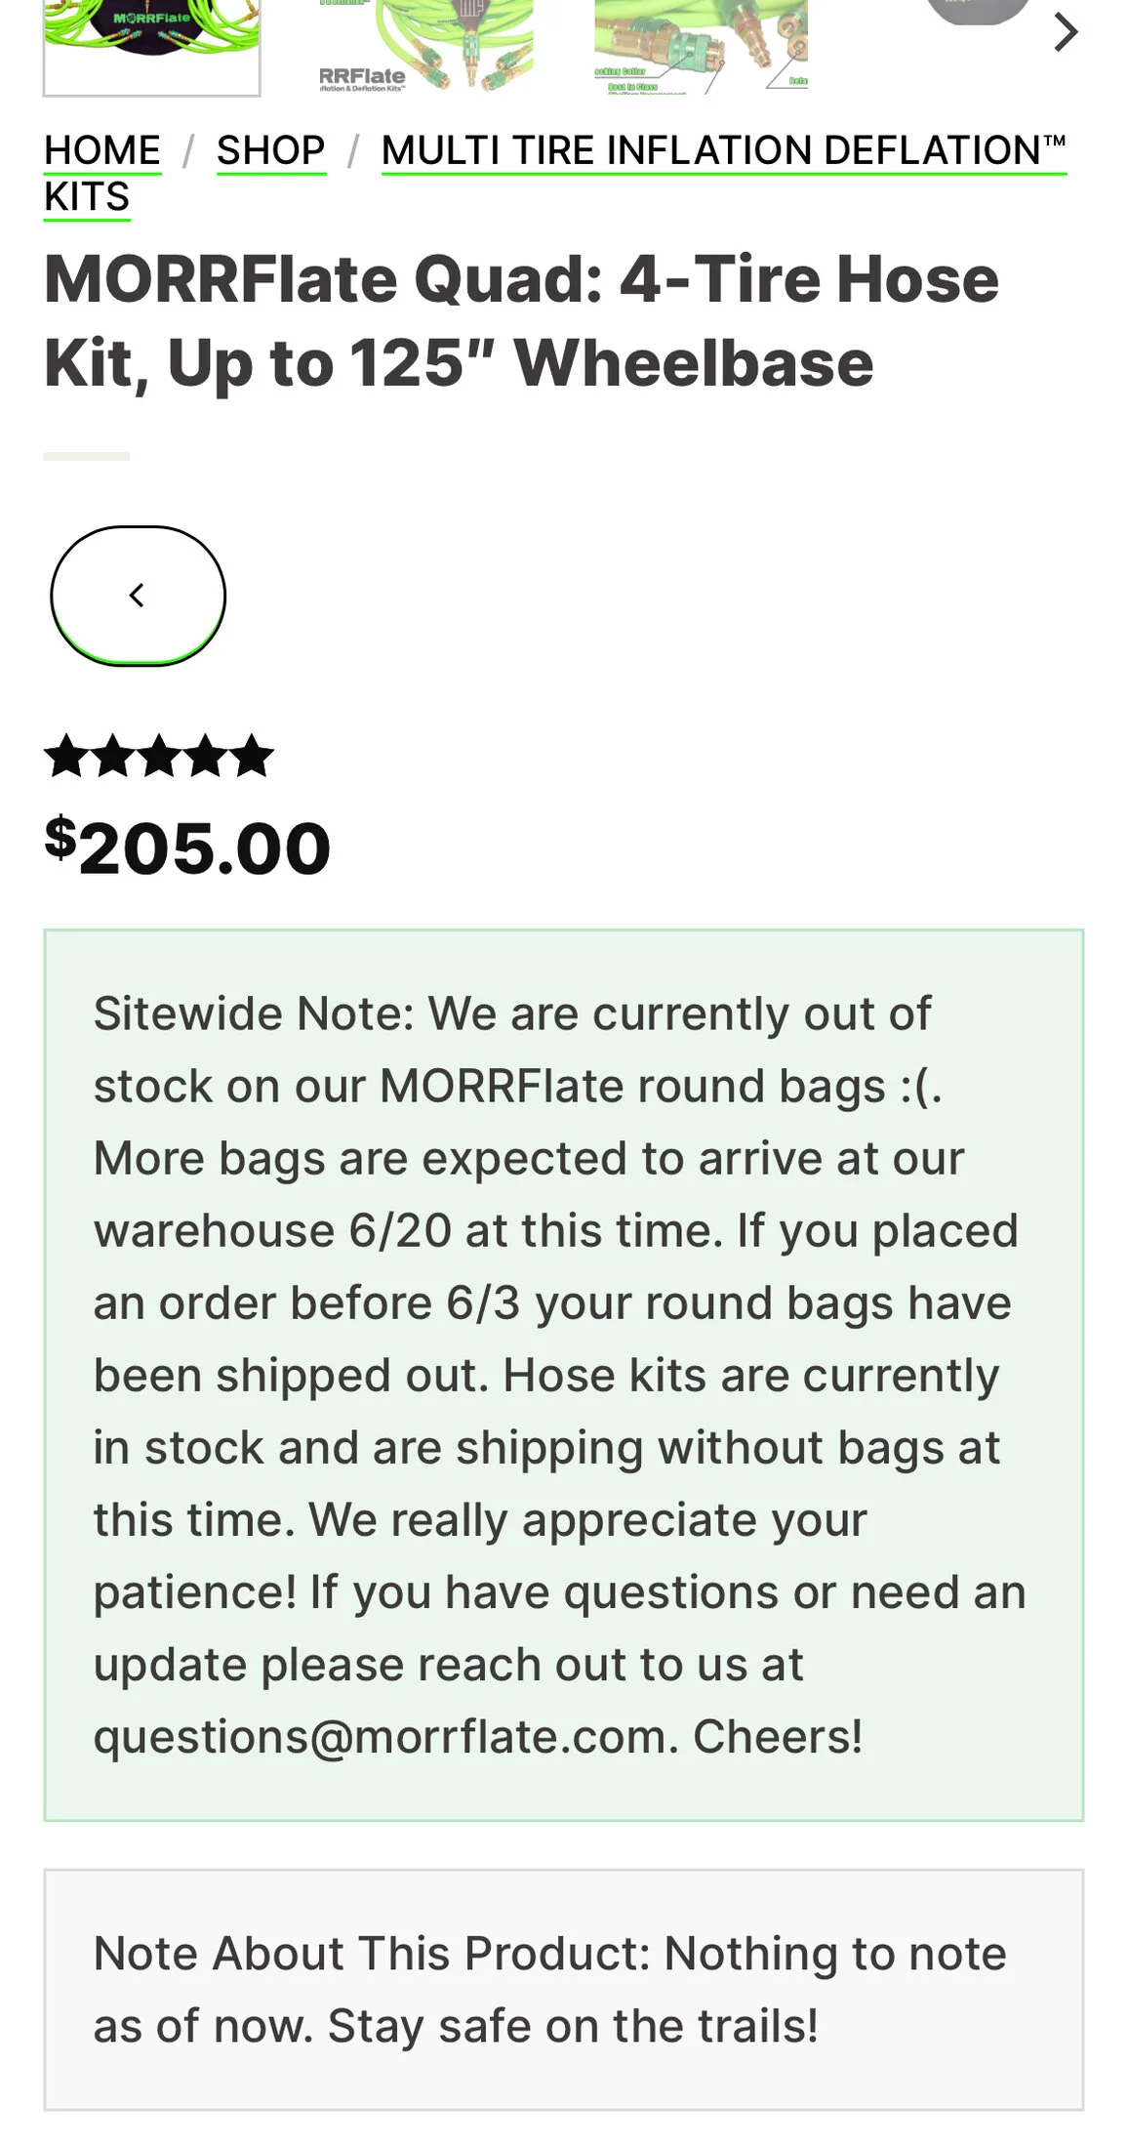1128x2148 pixels.
Task: Click the second rating star
Action: 113,757
